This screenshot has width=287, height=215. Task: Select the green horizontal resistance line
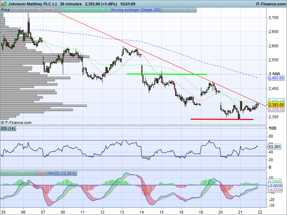coord(167,74)
